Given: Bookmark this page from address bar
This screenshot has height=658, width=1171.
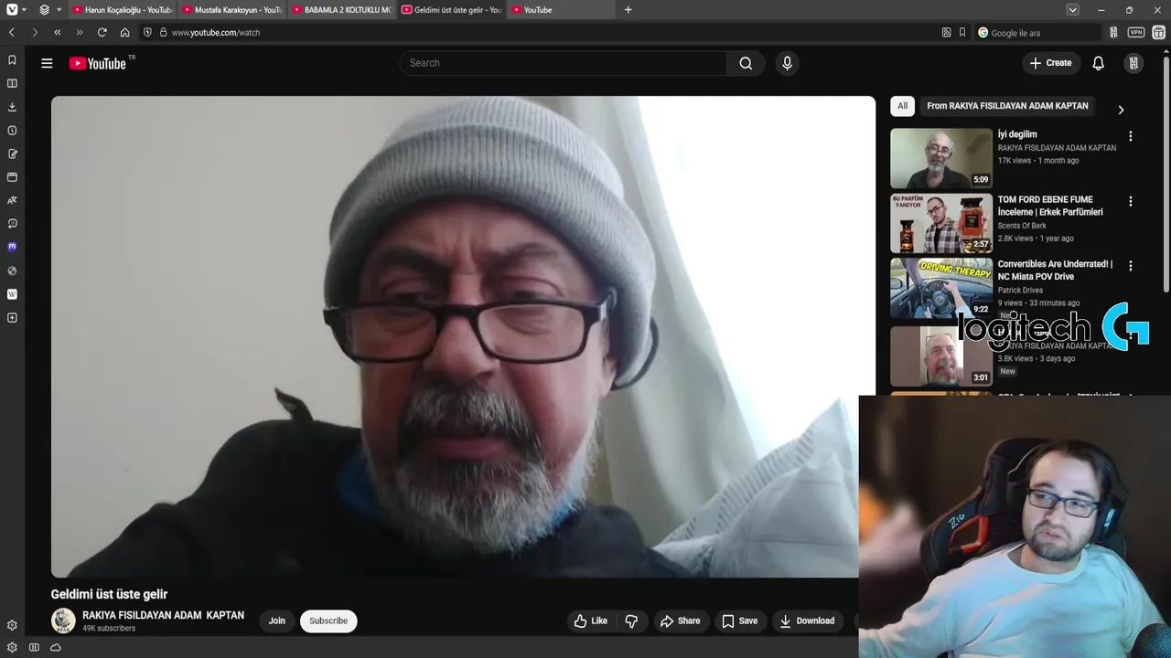Looking at the screenshot, I should coord(962,32).
